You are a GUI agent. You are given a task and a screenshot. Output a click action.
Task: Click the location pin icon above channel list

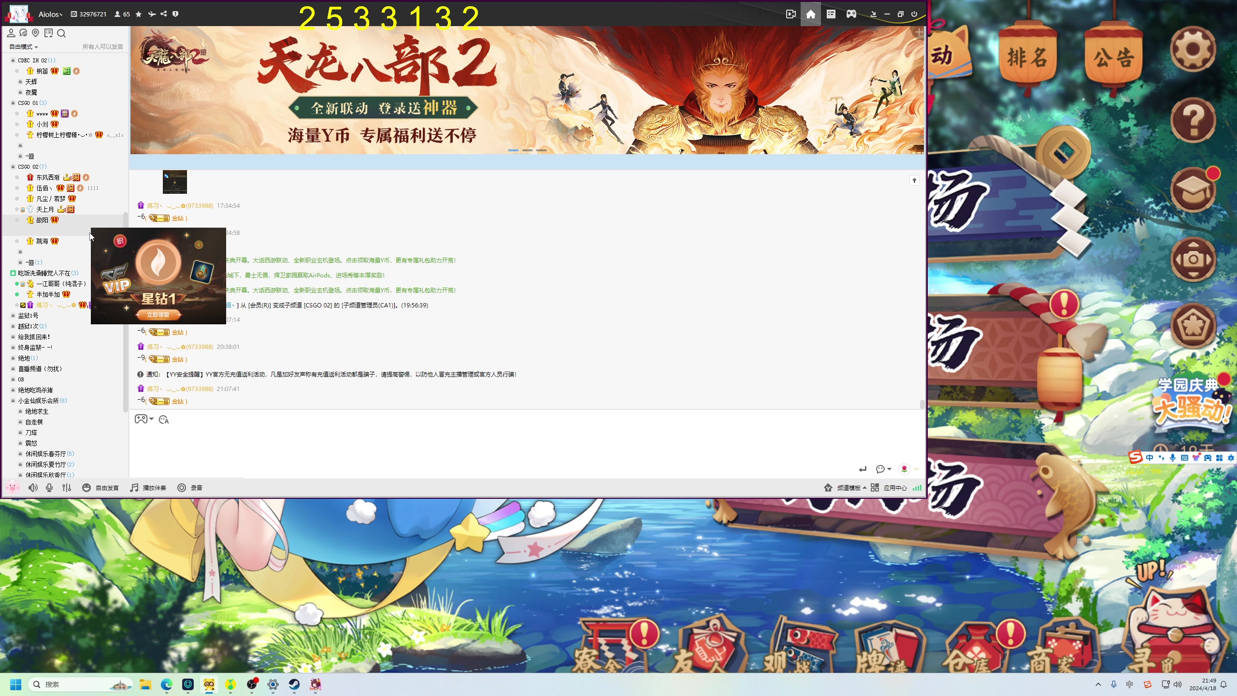point(35,33)
